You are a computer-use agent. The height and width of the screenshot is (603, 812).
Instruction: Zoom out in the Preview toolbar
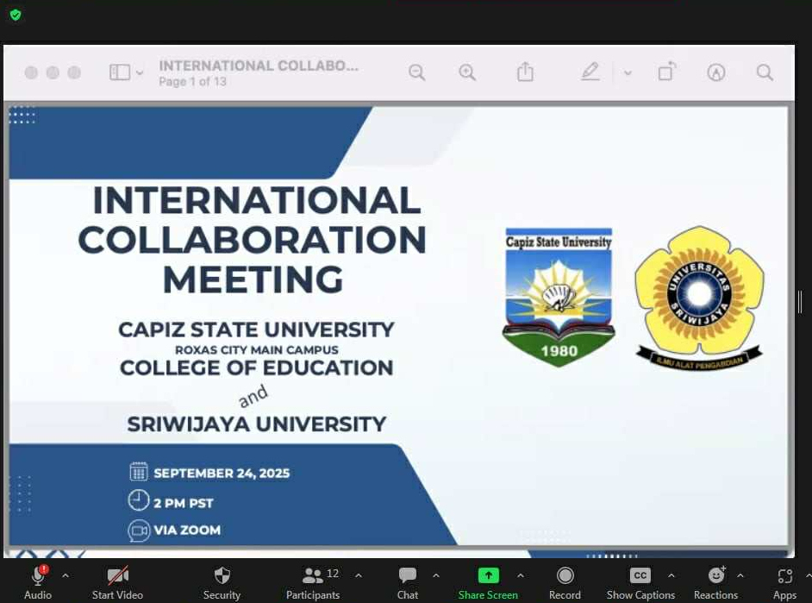click(417, 72)
